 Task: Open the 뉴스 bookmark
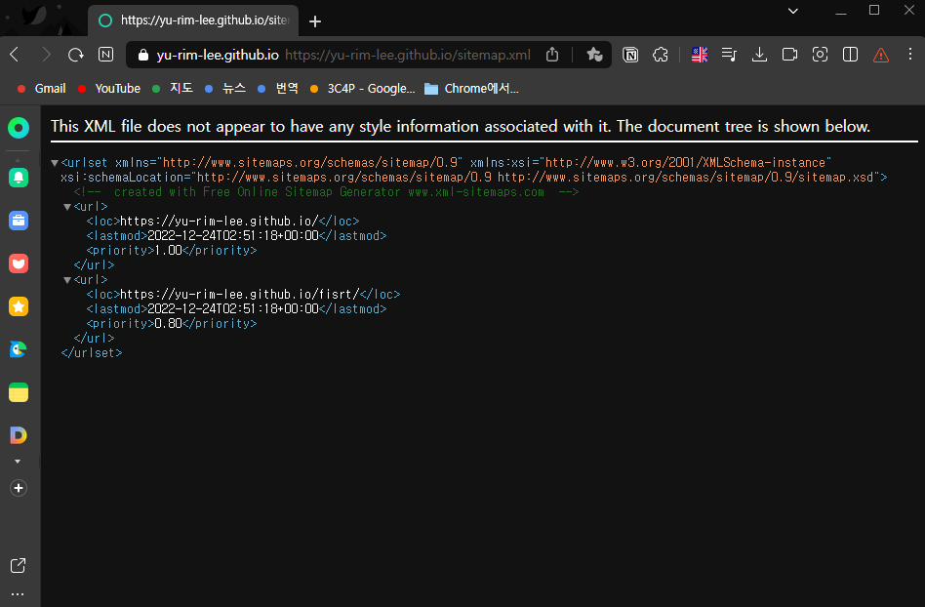click(x=225, y=89)
